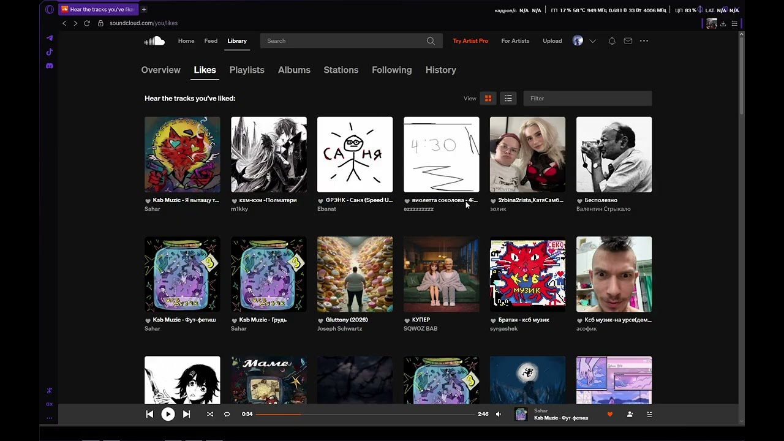Switch to the History tab

click(x=441, y=70)
